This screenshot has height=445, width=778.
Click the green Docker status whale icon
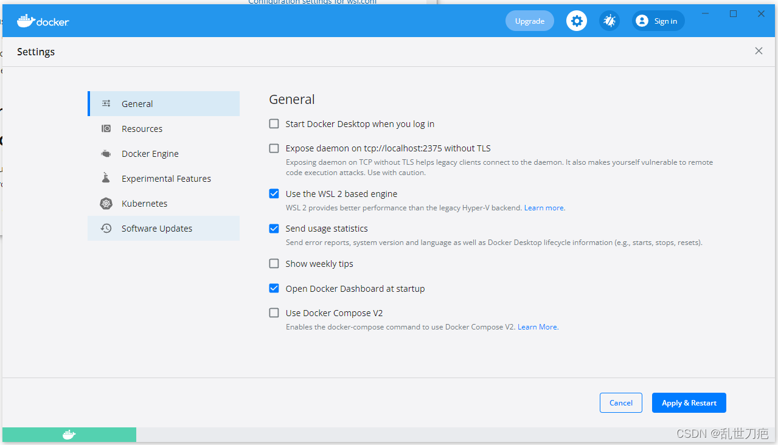coord(69,435)
